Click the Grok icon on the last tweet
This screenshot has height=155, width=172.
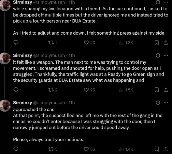coord(158,103)
